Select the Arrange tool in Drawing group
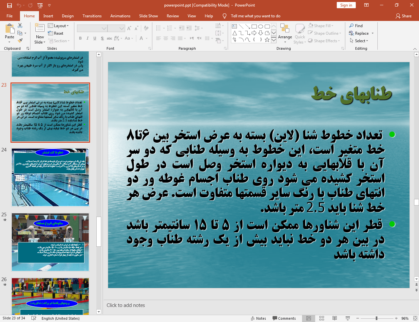419x322 pixels. click(285, 33)
